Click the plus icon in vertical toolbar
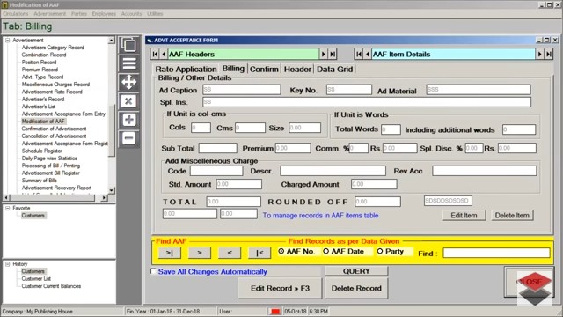 pos(129,120)
